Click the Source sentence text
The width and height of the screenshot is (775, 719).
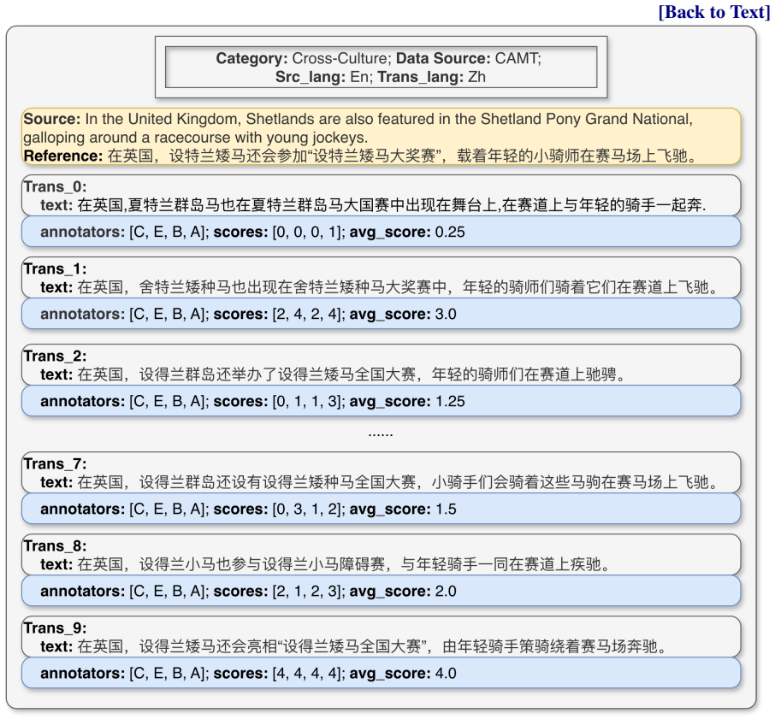coord(358,128)
